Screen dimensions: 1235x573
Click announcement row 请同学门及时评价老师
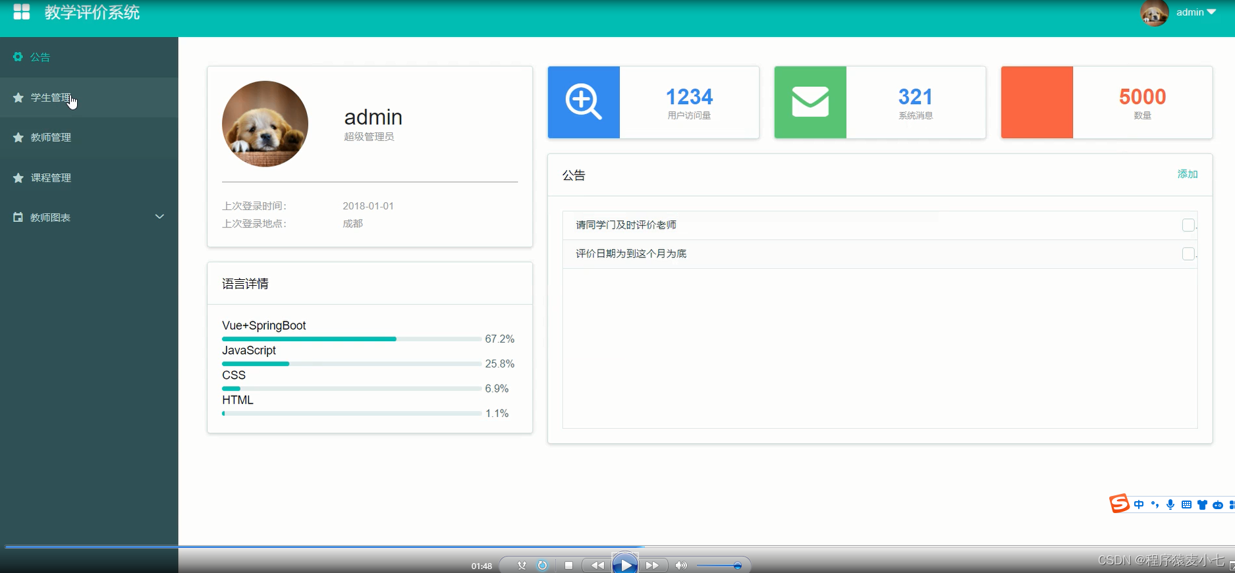(x=880, y=225)
